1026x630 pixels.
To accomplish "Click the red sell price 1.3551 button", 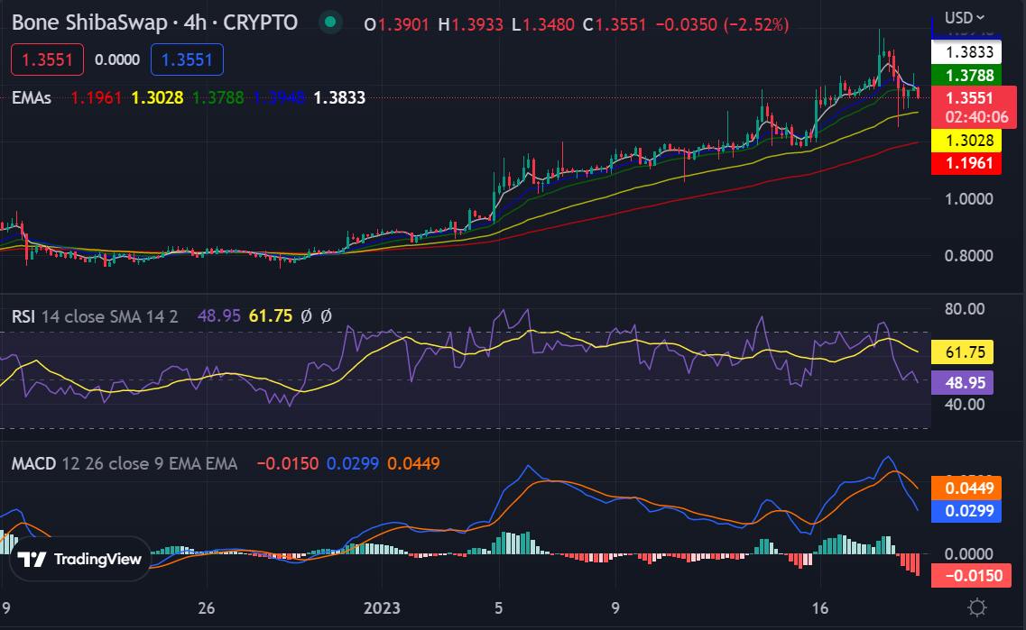I will 46,59.
